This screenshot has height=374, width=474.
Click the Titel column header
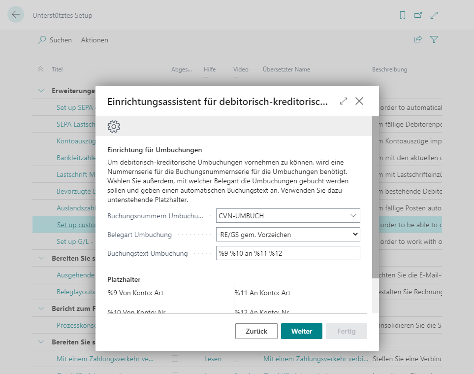coord(57,69)
